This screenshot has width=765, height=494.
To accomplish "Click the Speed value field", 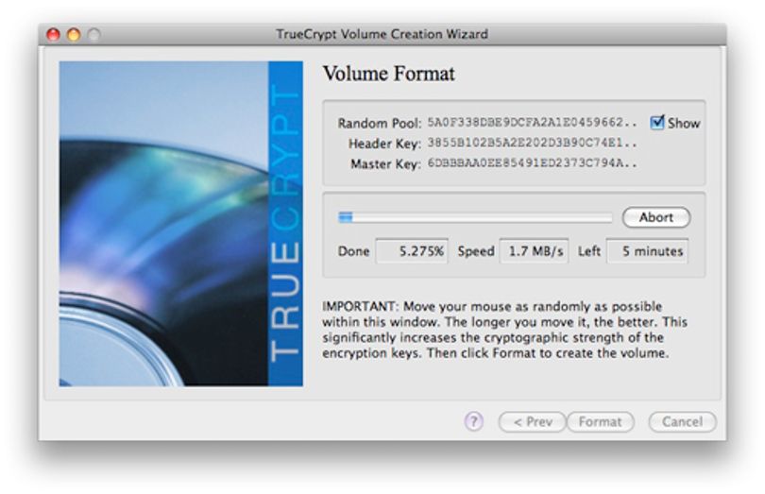I will click(x=534, y=251).
